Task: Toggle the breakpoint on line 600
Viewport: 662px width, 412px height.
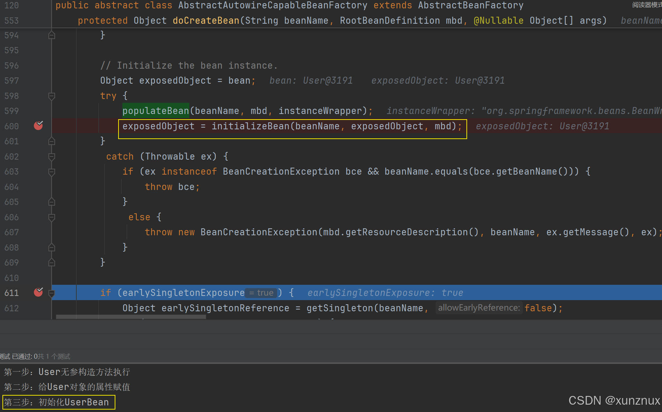Action: click(x=38, y=125)
